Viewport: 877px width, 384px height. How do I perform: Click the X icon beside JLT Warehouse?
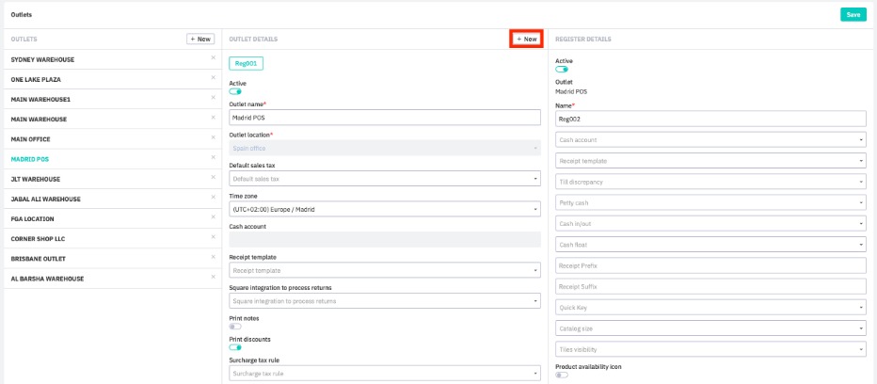214,179
